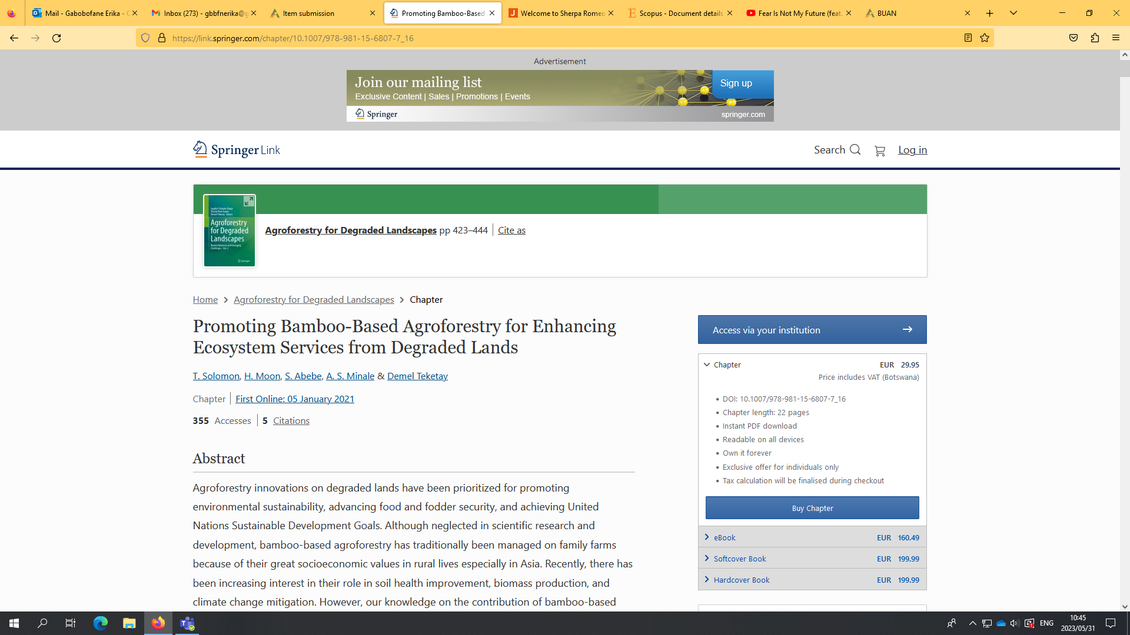This screenshot has height=635, width=1130.
Task: Open the Extensions puzzle icon
Action: point(1095,38)
